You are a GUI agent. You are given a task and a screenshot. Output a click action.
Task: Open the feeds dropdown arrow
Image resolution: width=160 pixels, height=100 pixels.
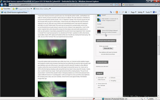(x=120, y=12)
